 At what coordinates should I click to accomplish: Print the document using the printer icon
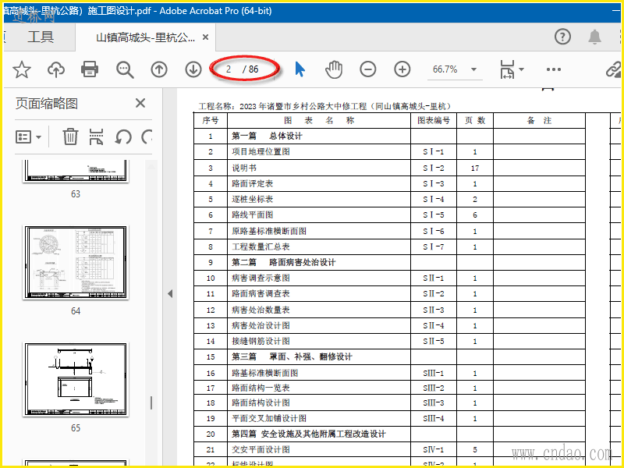point(90,69)
